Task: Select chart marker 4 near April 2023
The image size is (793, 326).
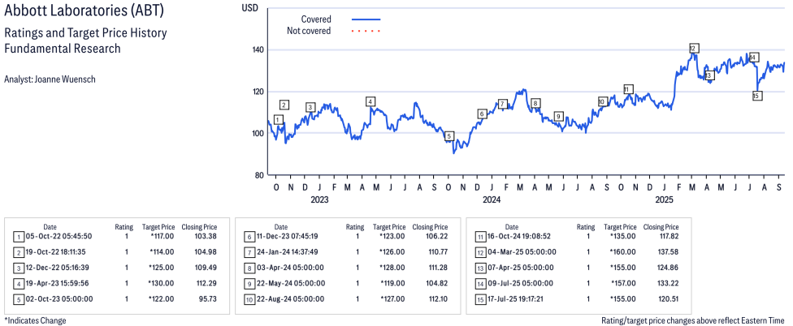Action: tap(370, 101)
